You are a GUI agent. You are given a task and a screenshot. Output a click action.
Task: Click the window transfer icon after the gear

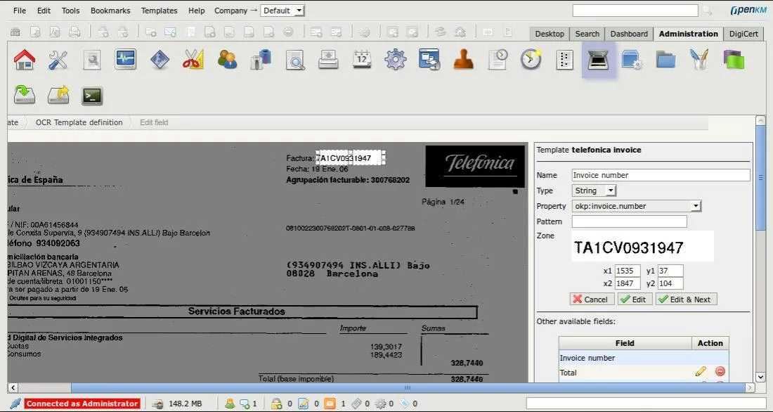coord(429,60)
